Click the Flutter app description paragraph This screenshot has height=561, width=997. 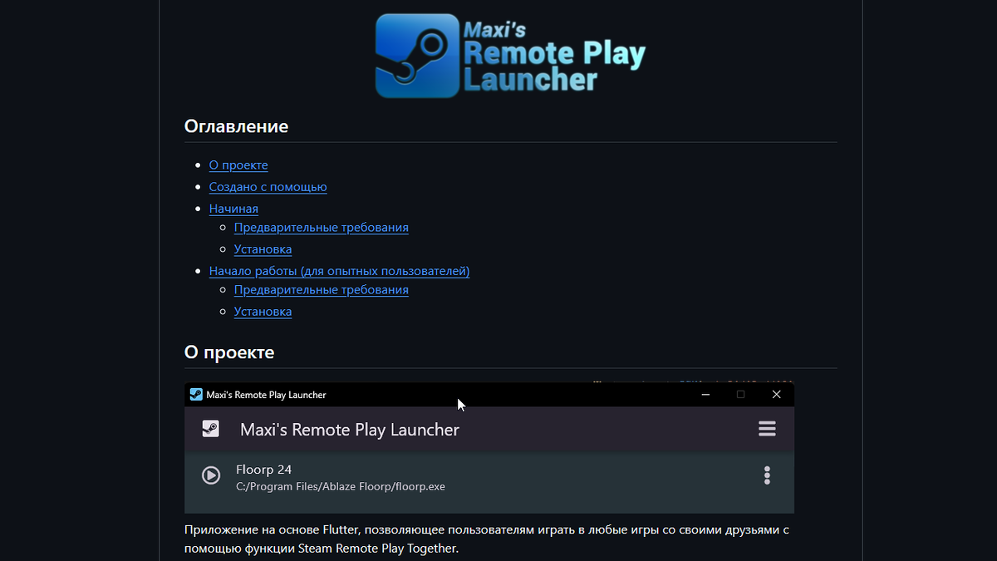tap(486, 539)
